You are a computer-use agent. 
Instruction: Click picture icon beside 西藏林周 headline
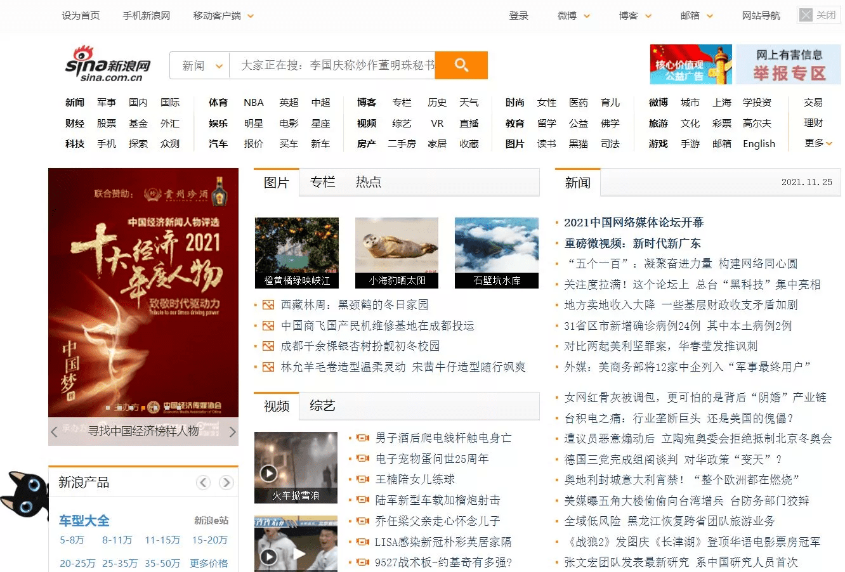[x=268, y=305]
